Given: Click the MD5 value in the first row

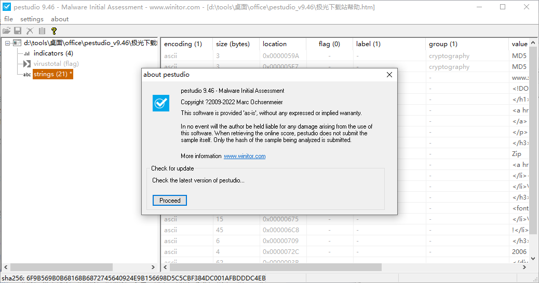Looking at the screenshot, I should pyautogui.click(x=519, y=55).
